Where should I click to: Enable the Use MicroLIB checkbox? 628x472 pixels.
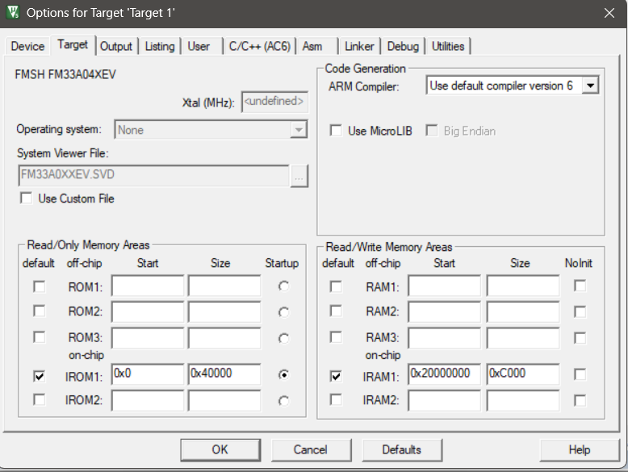point(337,131)
